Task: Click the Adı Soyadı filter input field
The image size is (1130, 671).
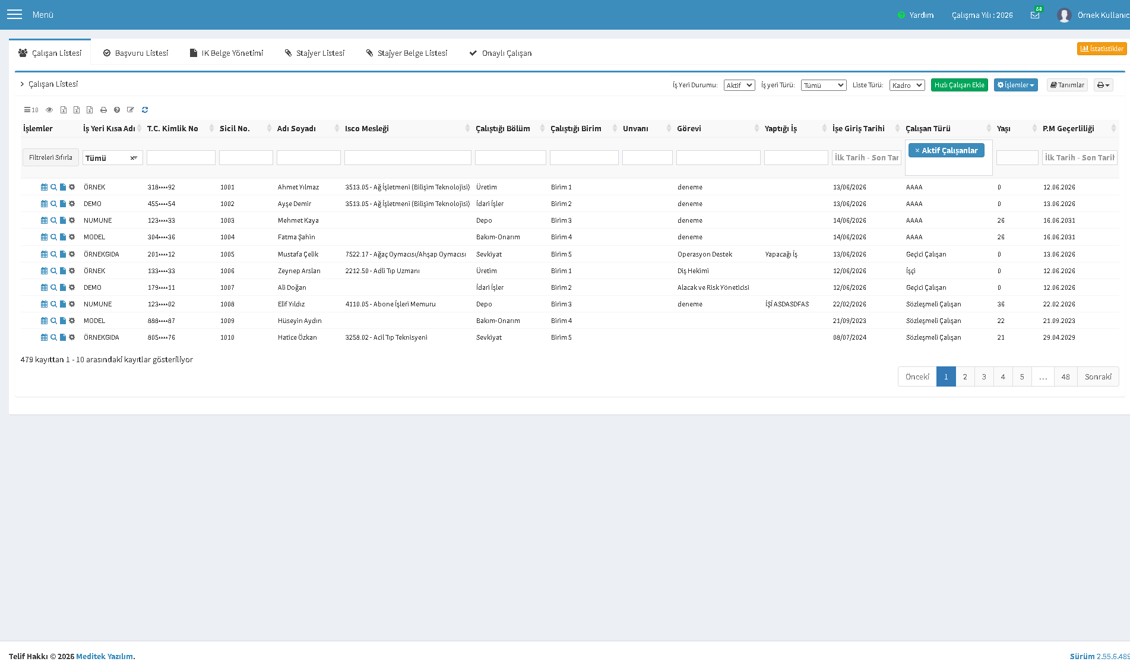Action: coord(309,157)
